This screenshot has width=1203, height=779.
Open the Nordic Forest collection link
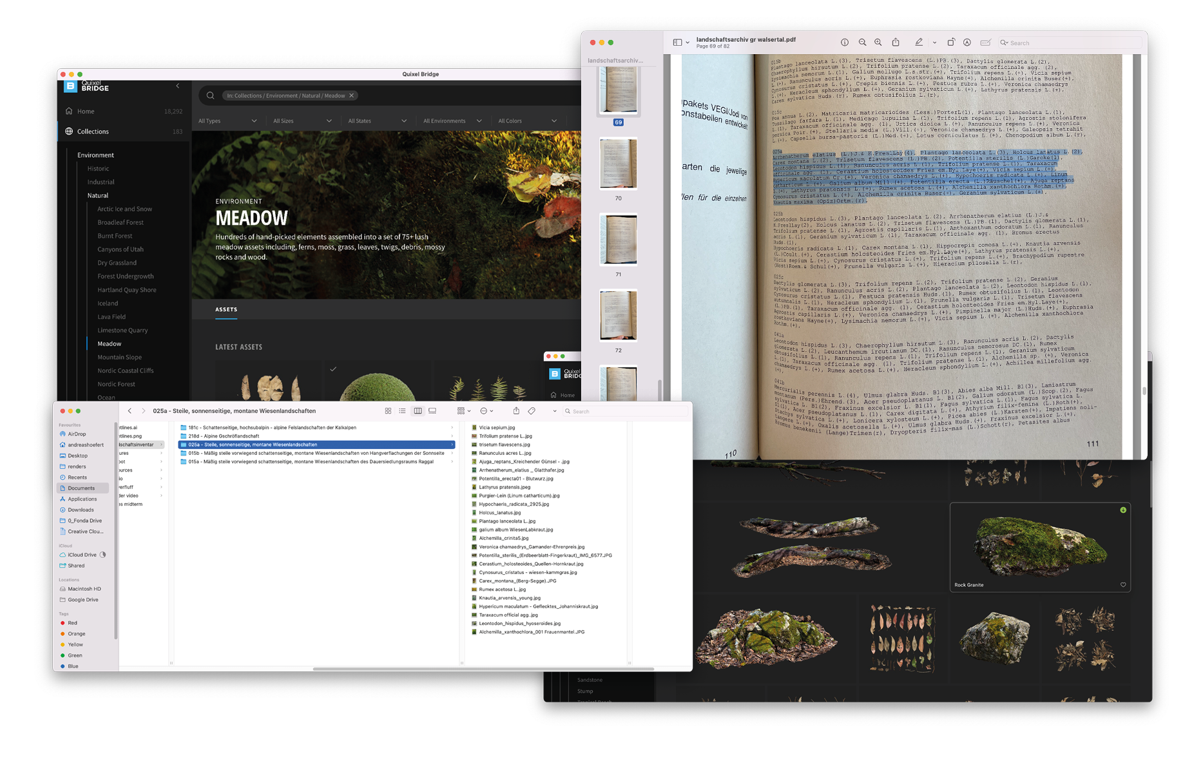click(x=116, y=384)
